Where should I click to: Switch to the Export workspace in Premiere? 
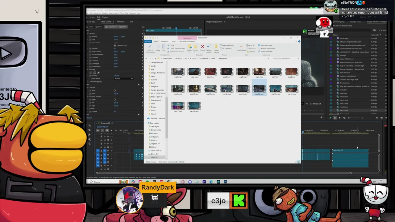pyautogui.click(x=105, y=17)
